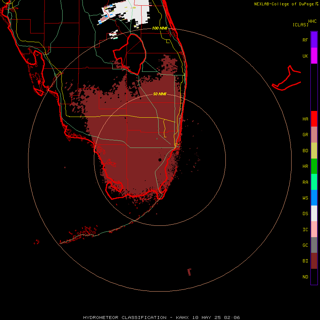The height and width of the screenshot is (320, 320).
Task: Click the small black radar-site hole in echoes
Action: [x=160, y=160]
